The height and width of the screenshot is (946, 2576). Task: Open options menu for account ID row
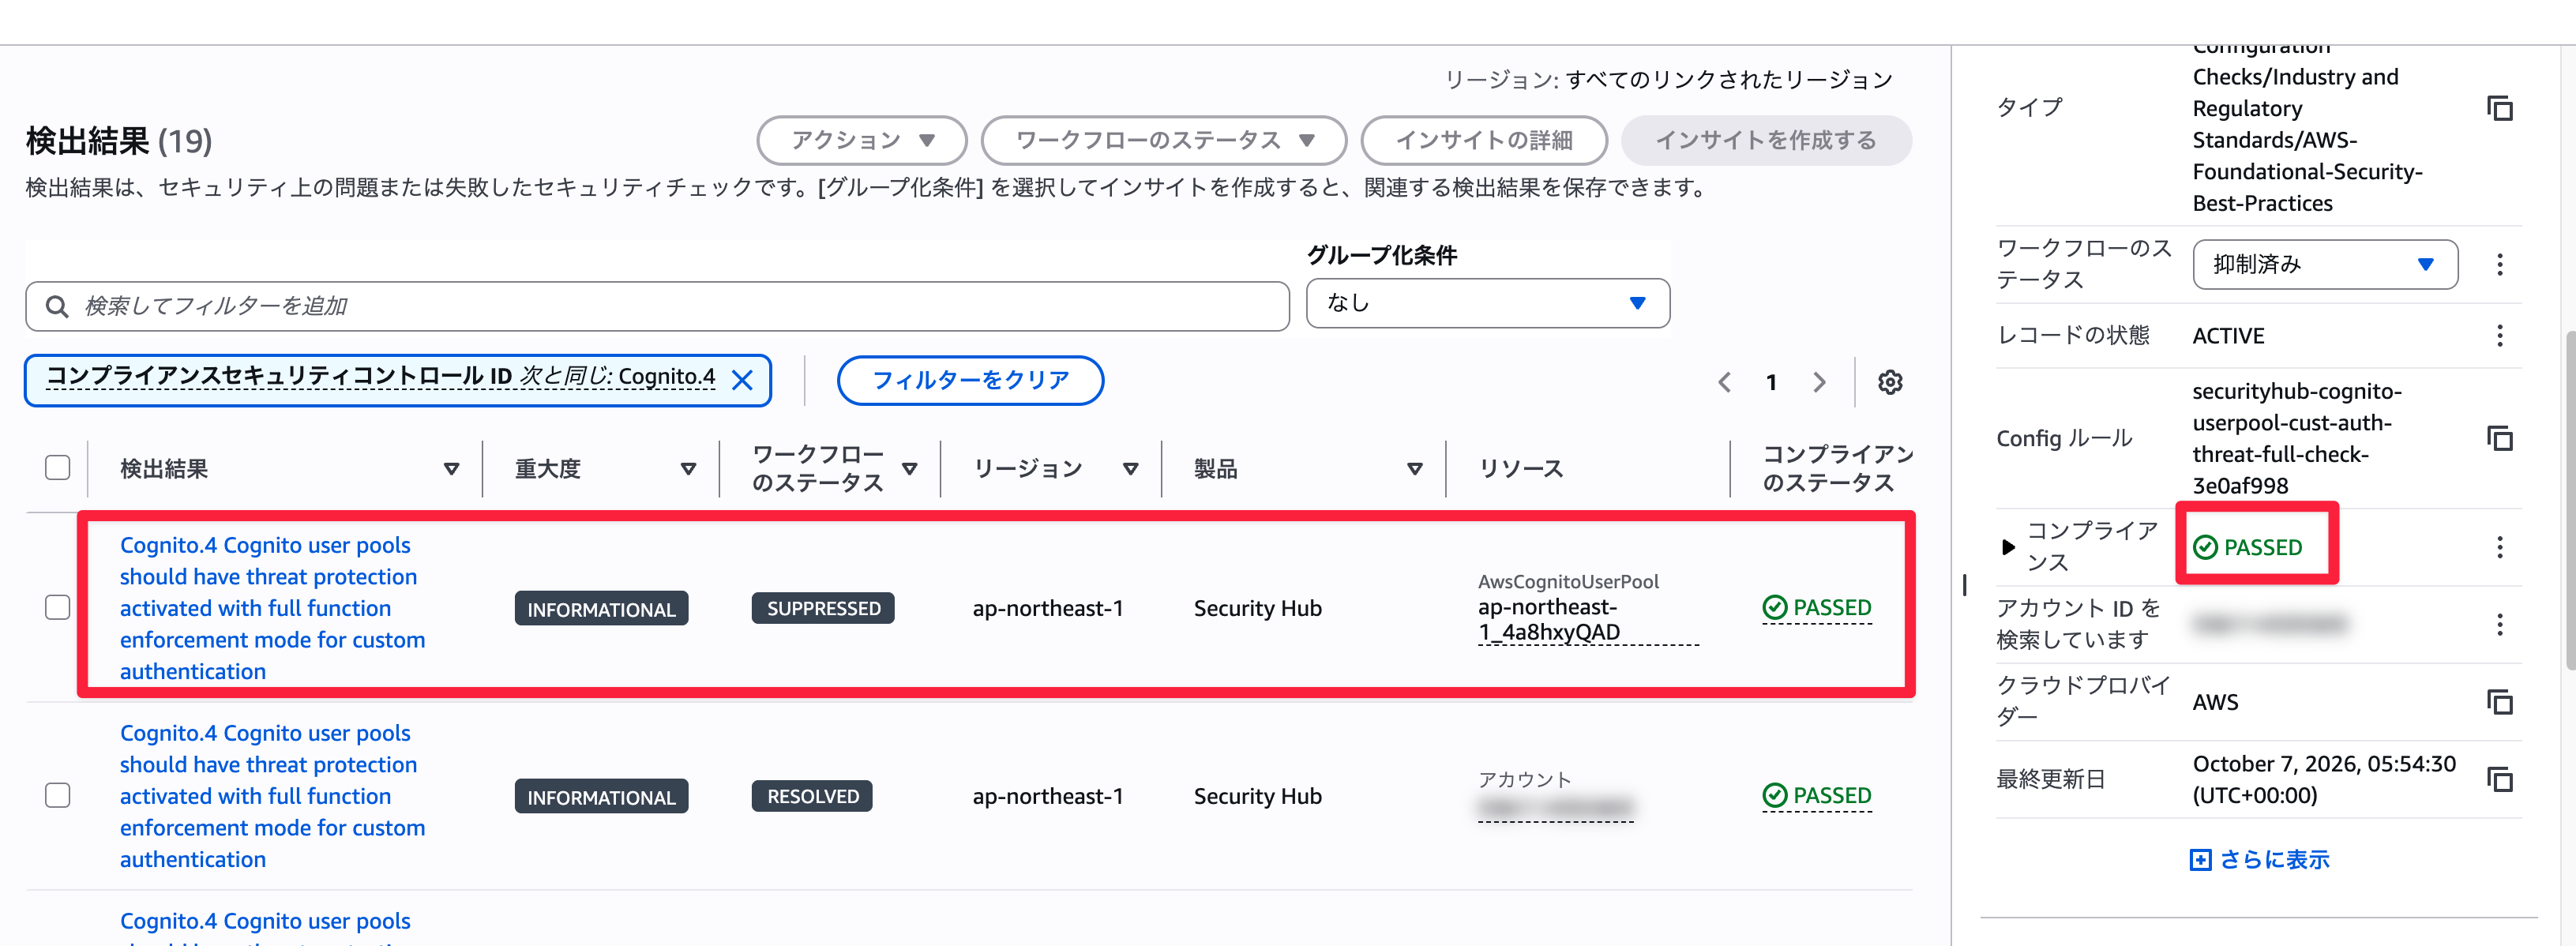2499,625
